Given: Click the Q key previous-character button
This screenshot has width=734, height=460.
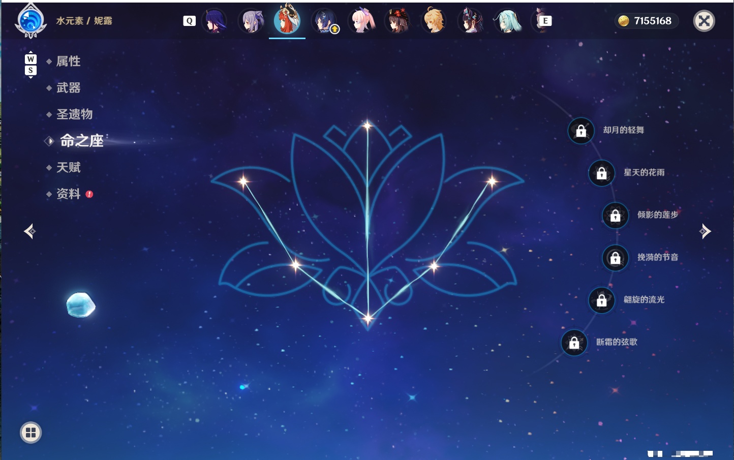Looking at the screenshot, I should click(189, 21).
